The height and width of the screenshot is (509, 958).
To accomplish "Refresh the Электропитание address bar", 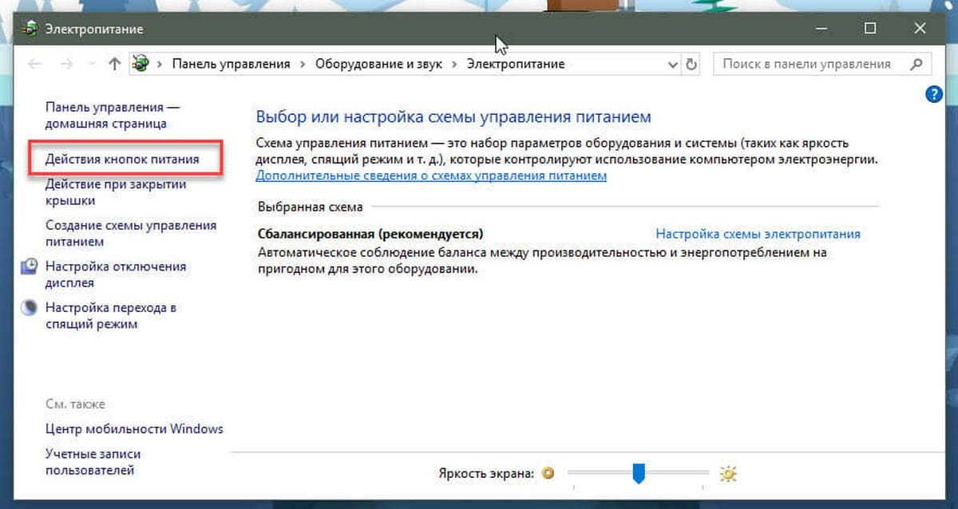I will pos(691,65).
